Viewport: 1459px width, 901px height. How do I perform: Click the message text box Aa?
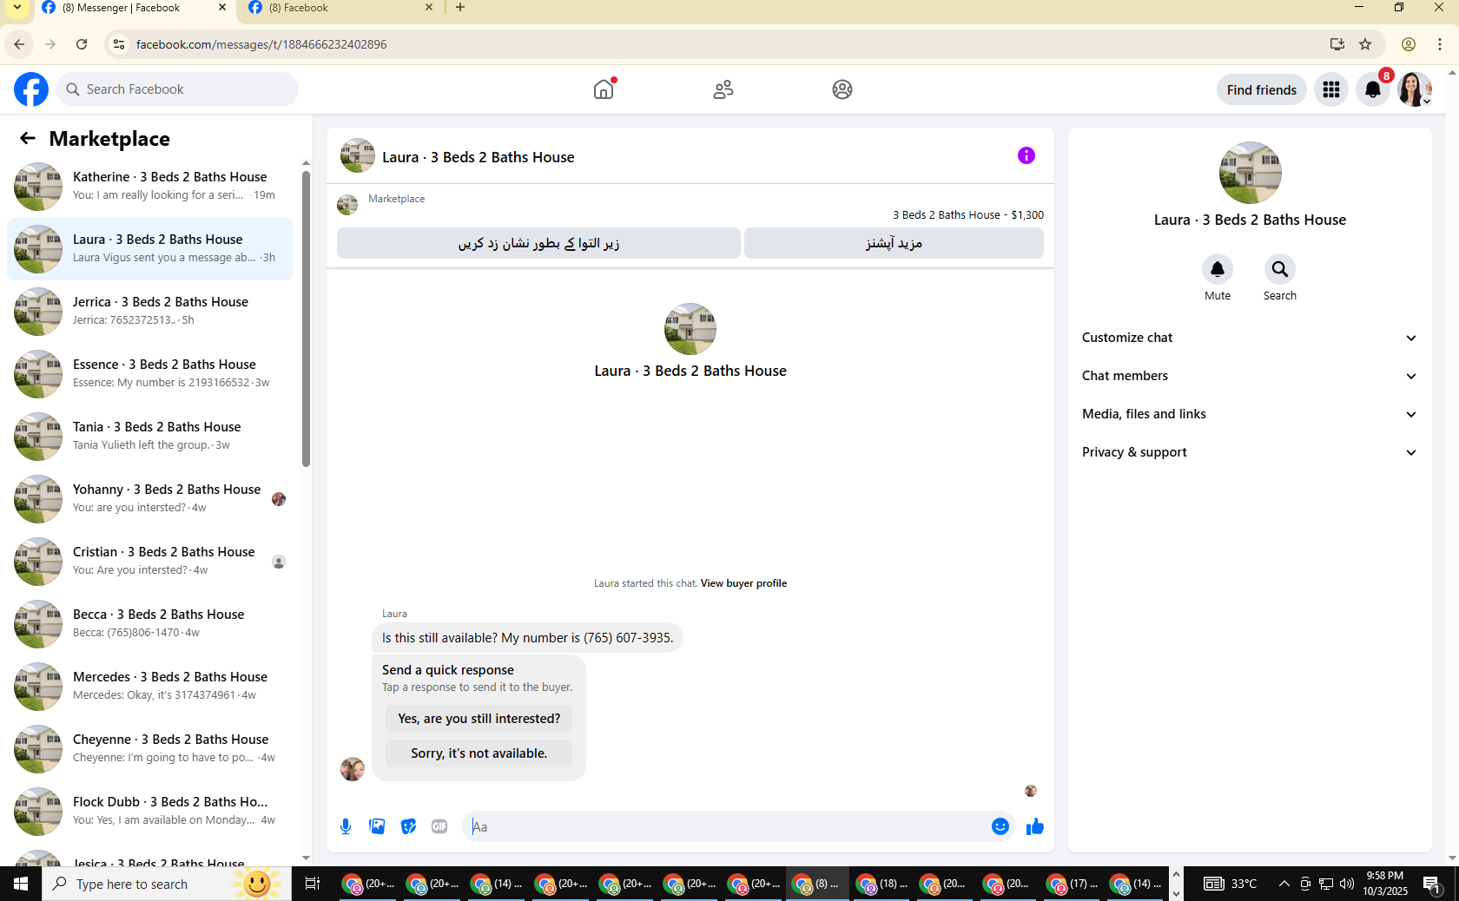click(x=725, y=826)
